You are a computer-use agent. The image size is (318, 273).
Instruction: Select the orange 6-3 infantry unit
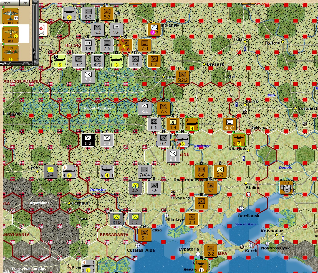(154, 61)
